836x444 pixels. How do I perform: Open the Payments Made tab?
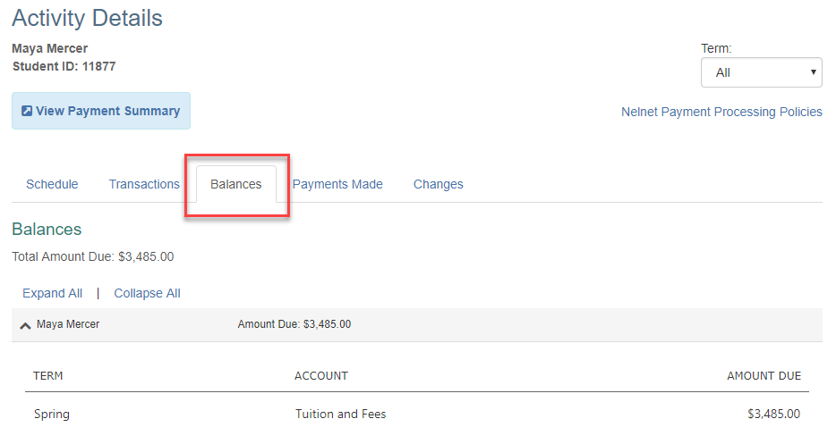(x=337, y=184)
